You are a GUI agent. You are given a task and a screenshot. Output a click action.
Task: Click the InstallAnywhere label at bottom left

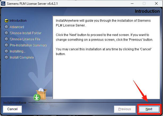tap(15, 103)
